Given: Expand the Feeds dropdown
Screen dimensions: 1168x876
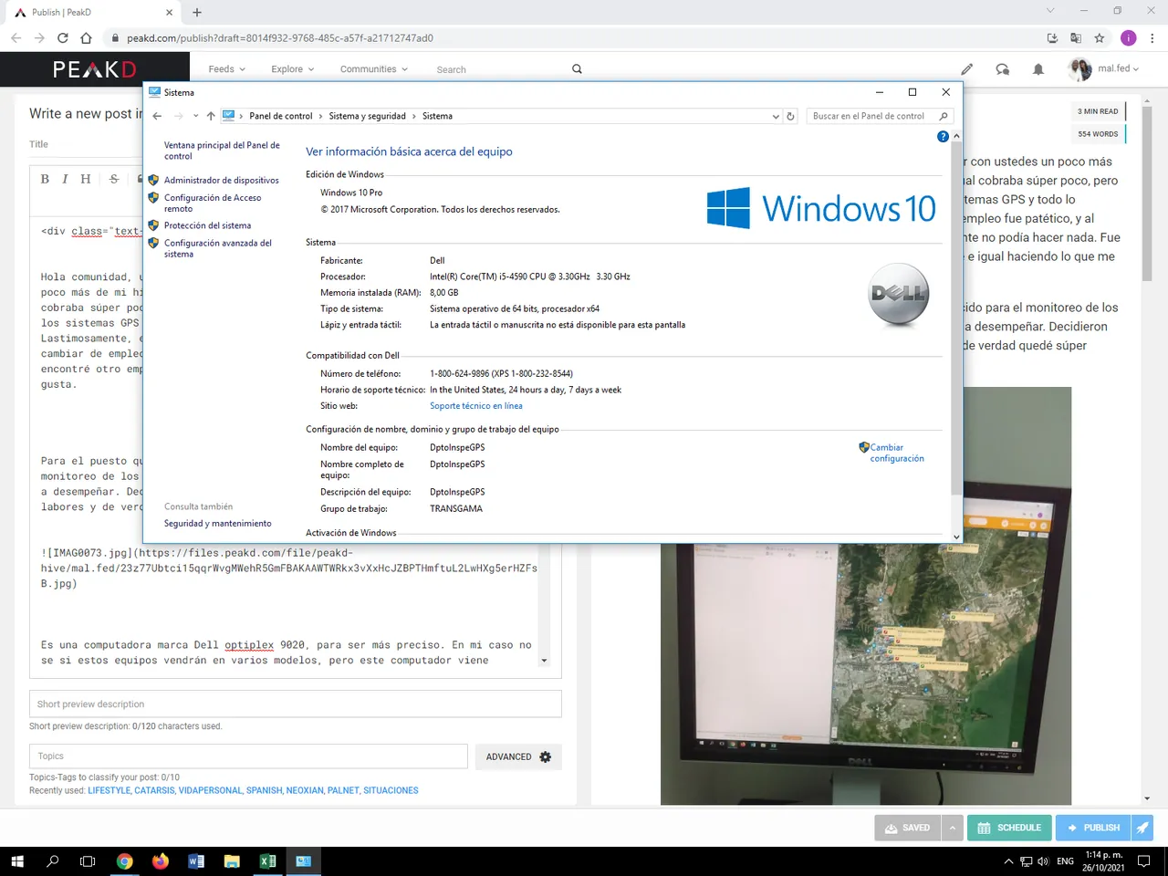Looking at the screenshot, I should [x=226, y=69].
